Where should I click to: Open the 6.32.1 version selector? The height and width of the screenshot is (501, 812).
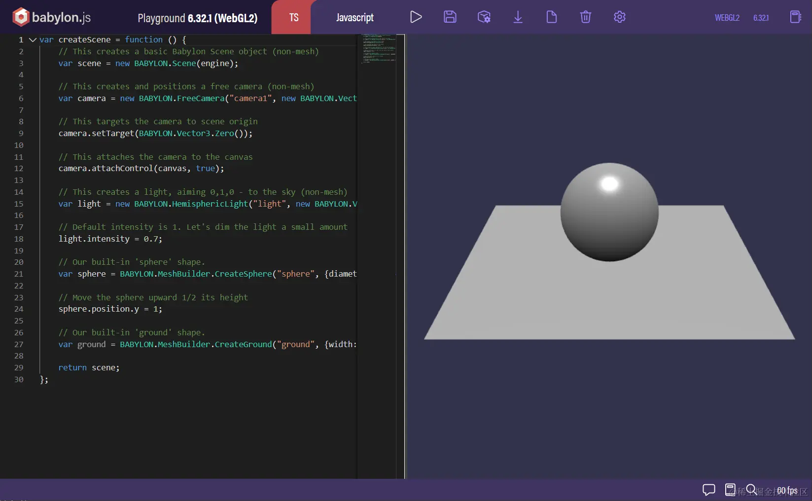761,18
